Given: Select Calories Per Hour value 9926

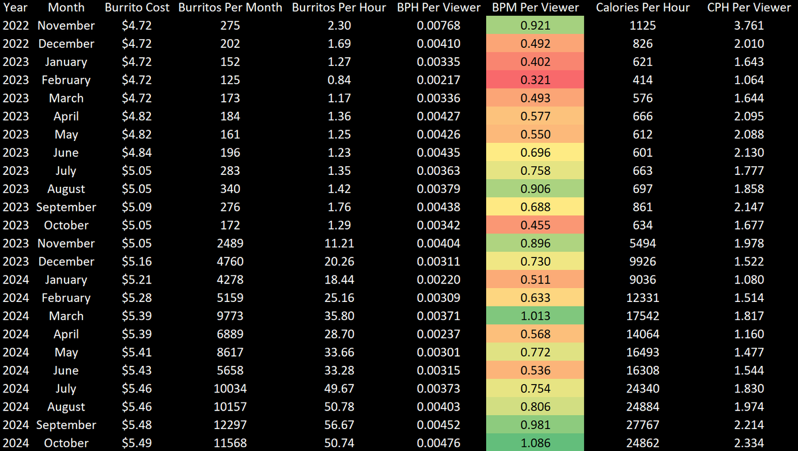Looking at the screenshot, I should pyautogui.click(x=642, y=261).
